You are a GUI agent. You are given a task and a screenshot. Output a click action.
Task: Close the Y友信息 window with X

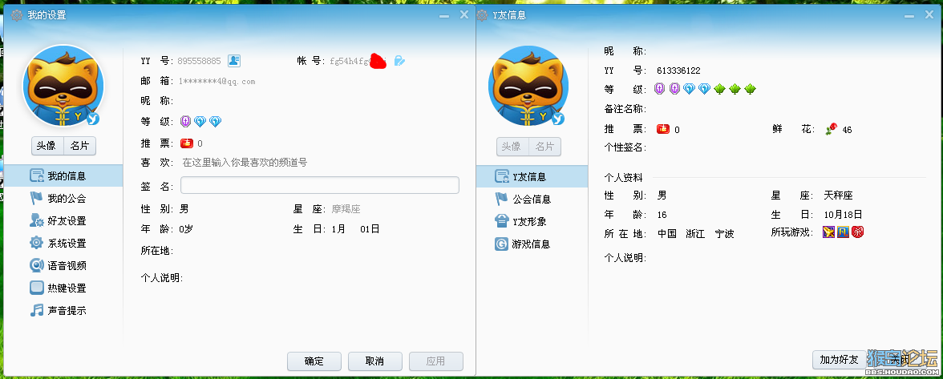pyautogui.click(x=930, y=15)
